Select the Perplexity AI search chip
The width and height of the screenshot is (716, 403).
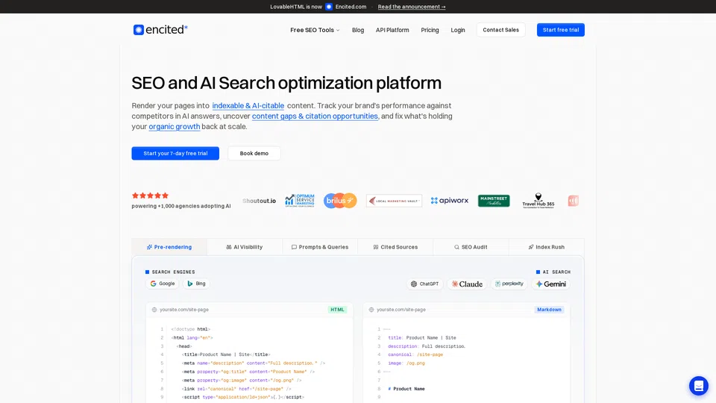(x=509, y=284)
